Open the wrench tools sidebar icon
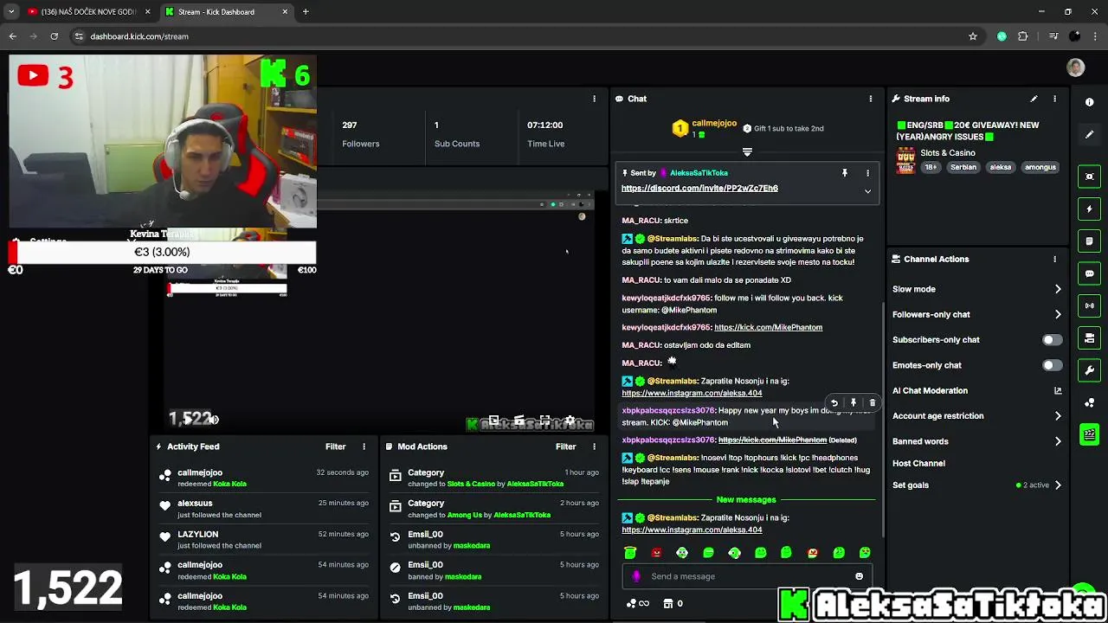Screen dimensions: 1108x623 click(x=1089, y=370)
